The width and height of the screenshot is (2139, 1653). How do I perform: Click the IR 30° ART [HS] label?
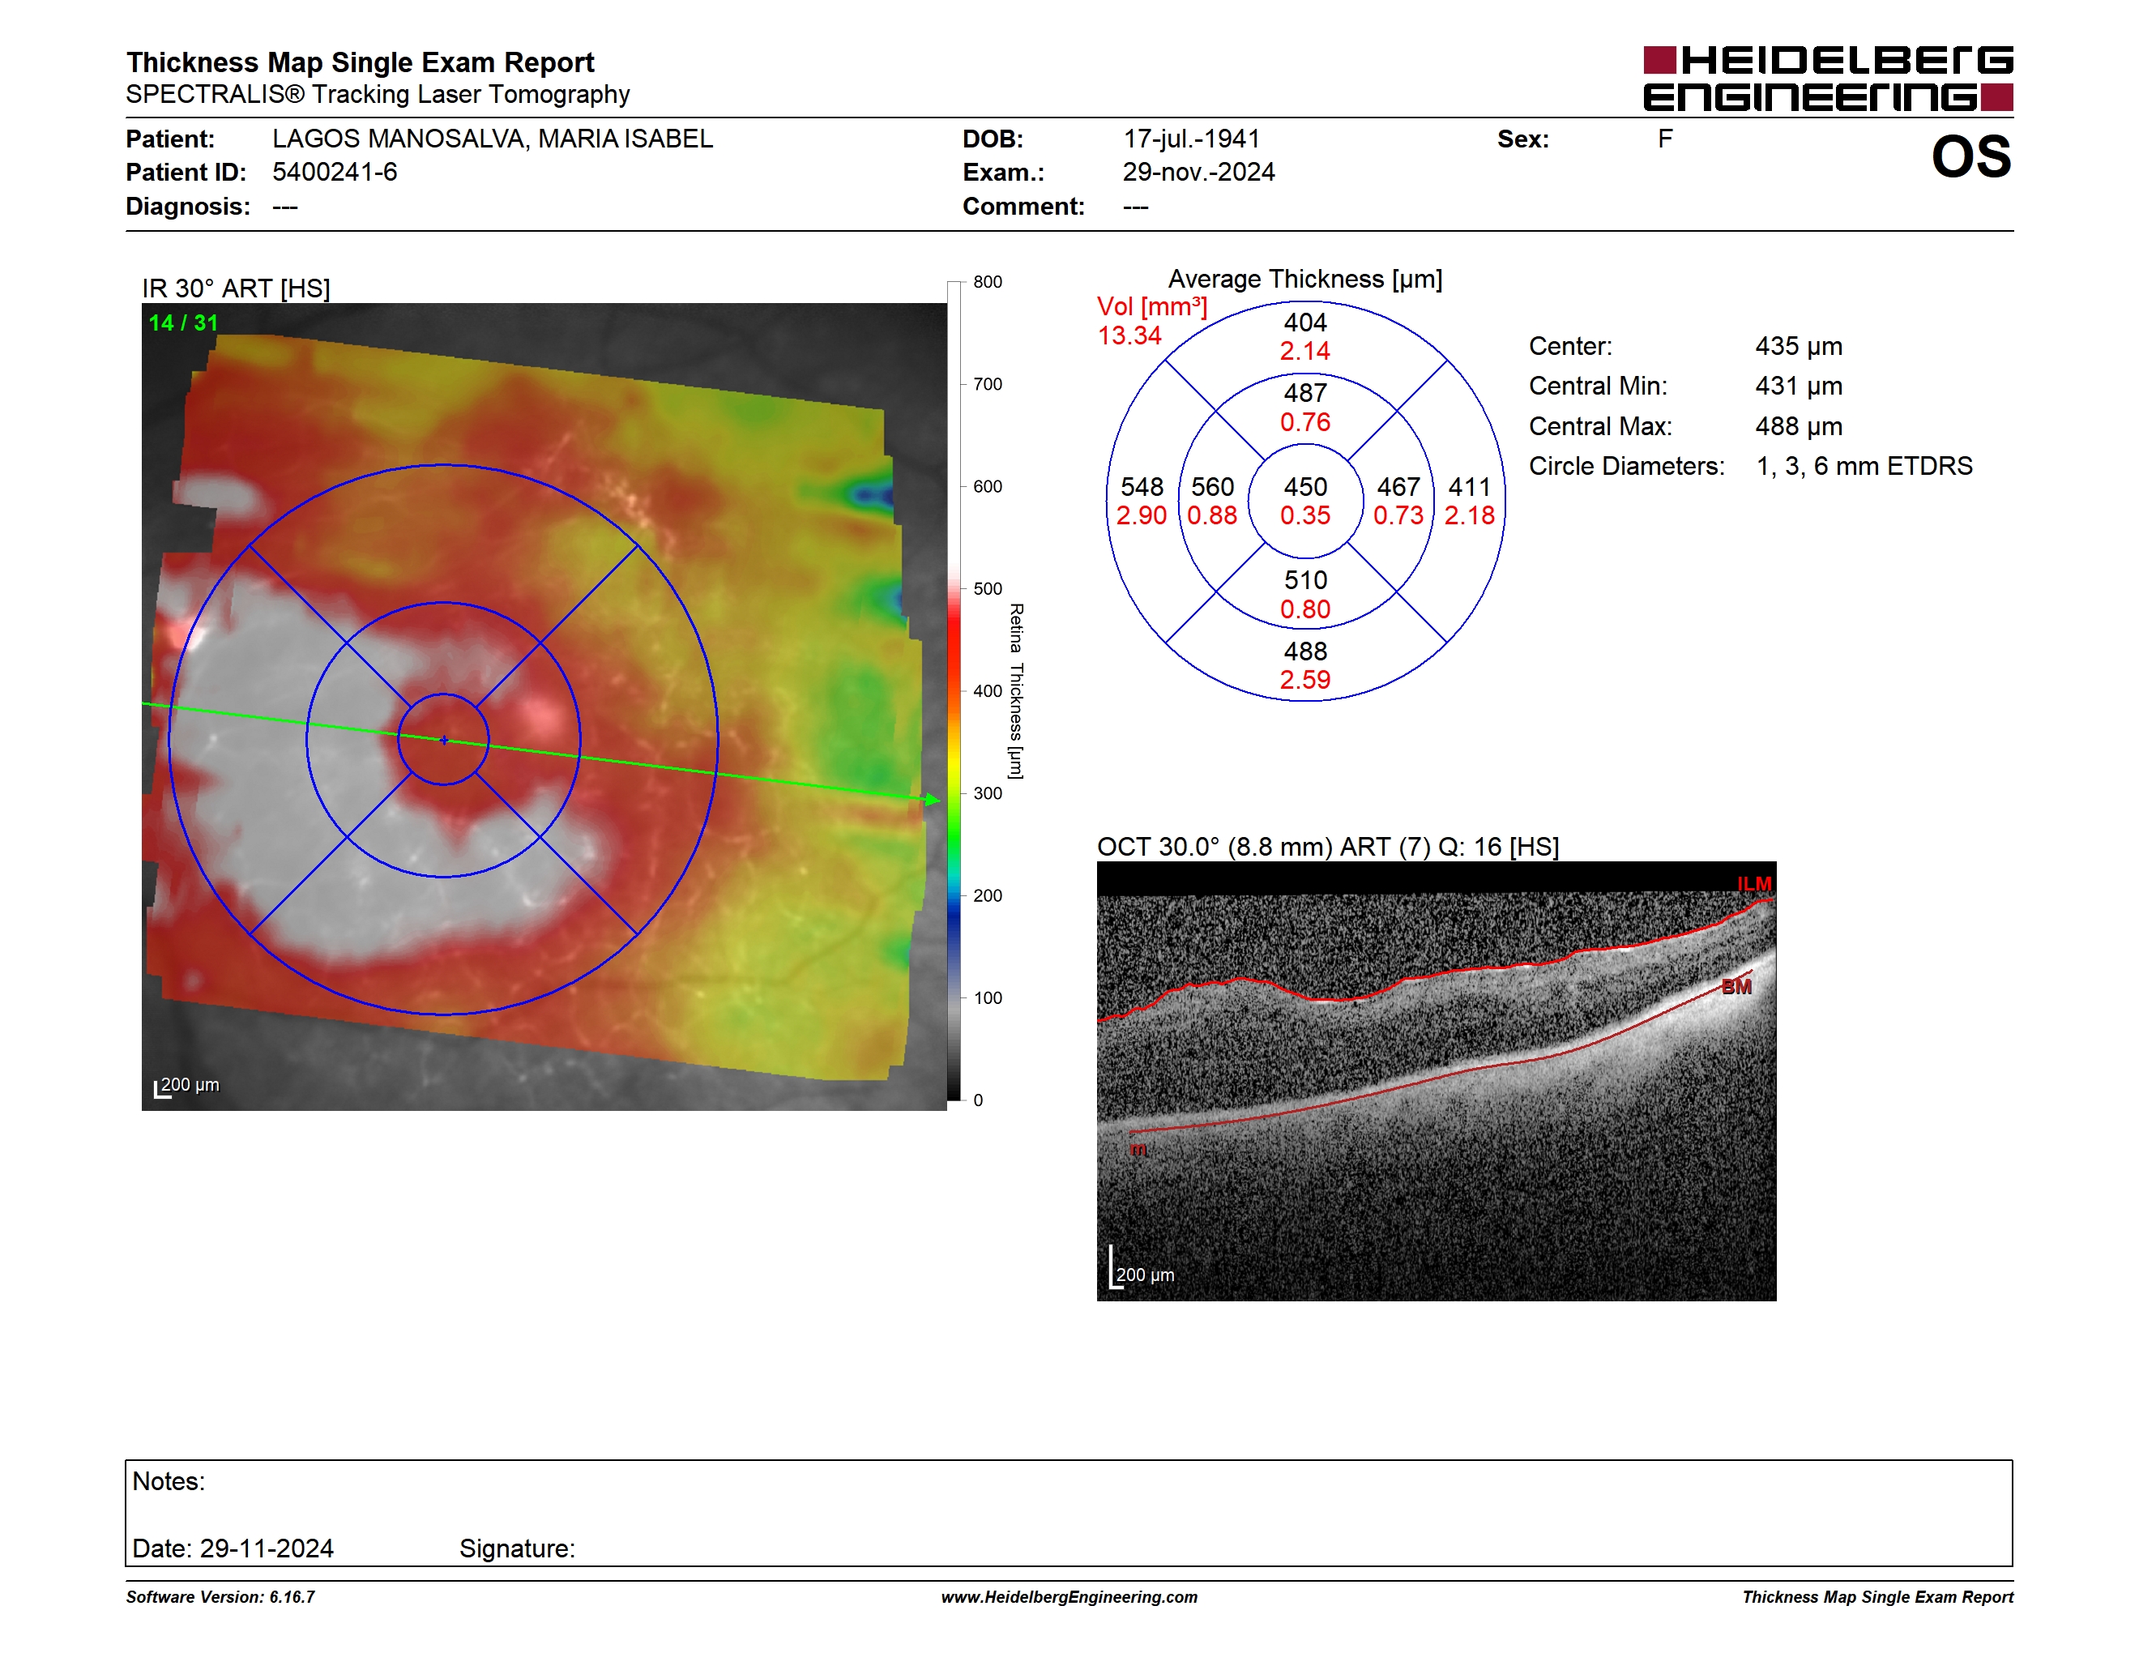236,289
